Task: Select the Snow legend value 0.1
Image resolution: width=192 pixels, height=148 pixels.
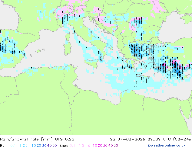Action: point(72,146)
